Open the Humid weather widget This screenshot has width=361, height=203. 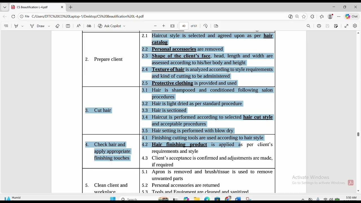[13, 198]
